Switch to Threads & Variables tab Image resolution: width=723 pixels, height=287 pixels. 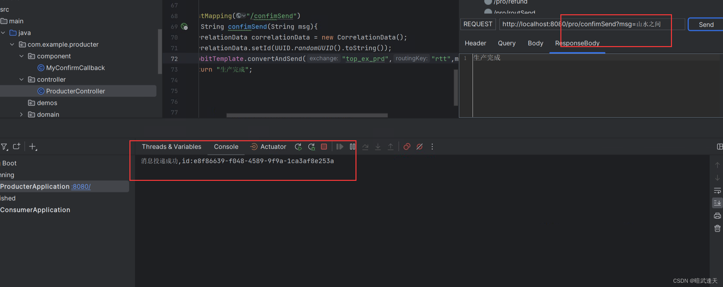click(x=171, y=147)
